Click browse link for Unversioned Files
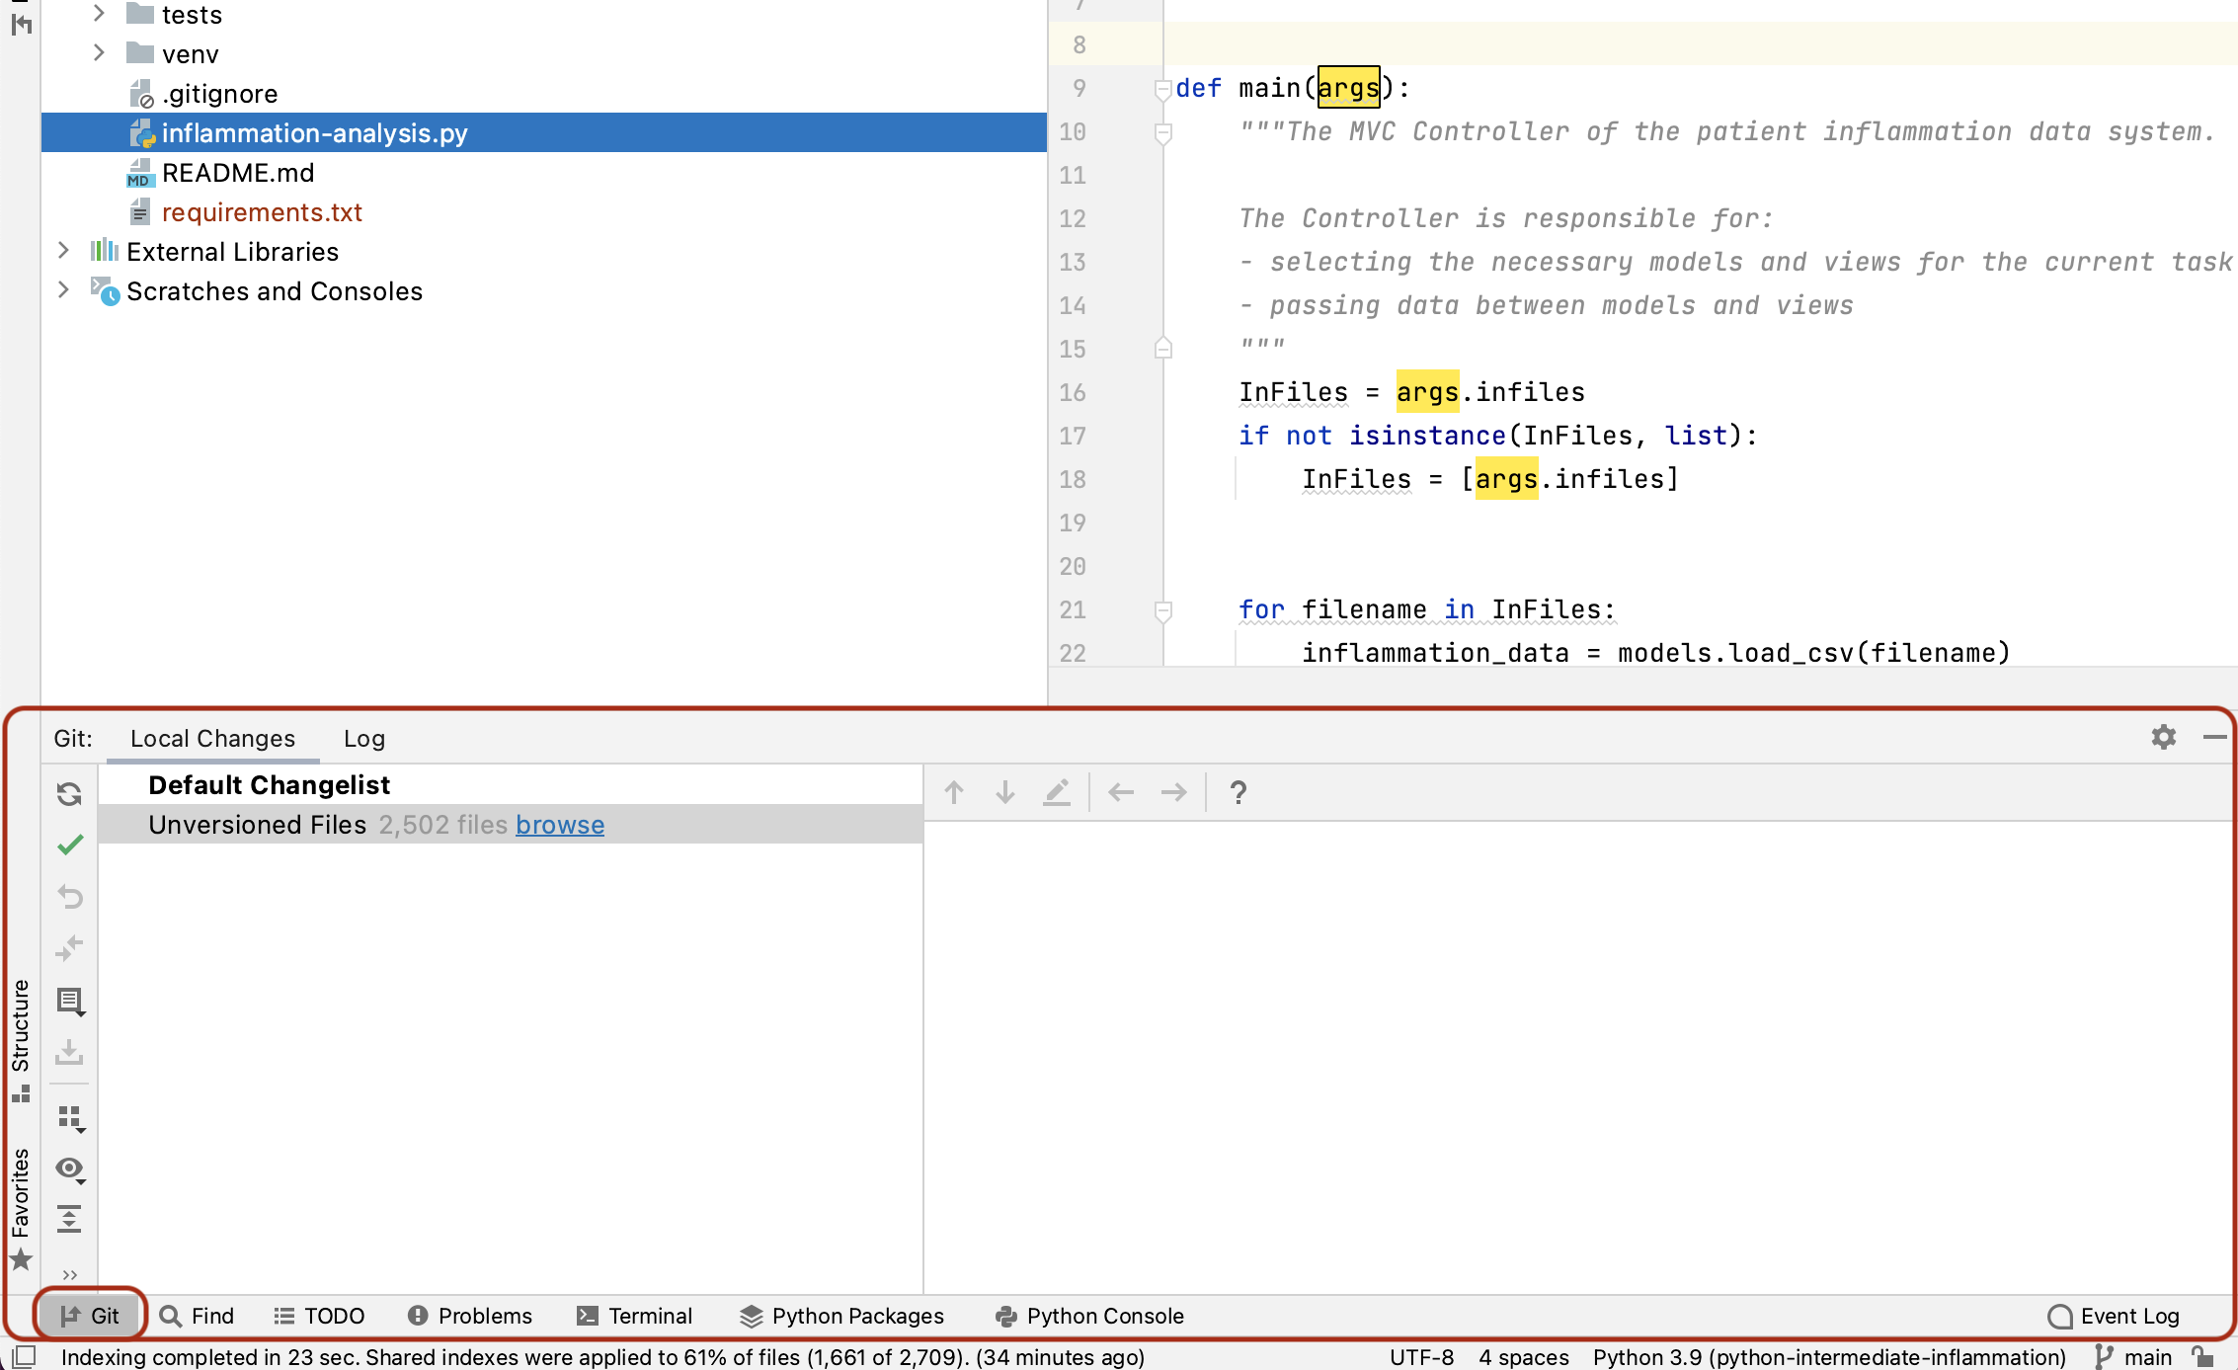Screen dimensions: 2238x1370 coord(559,825)
